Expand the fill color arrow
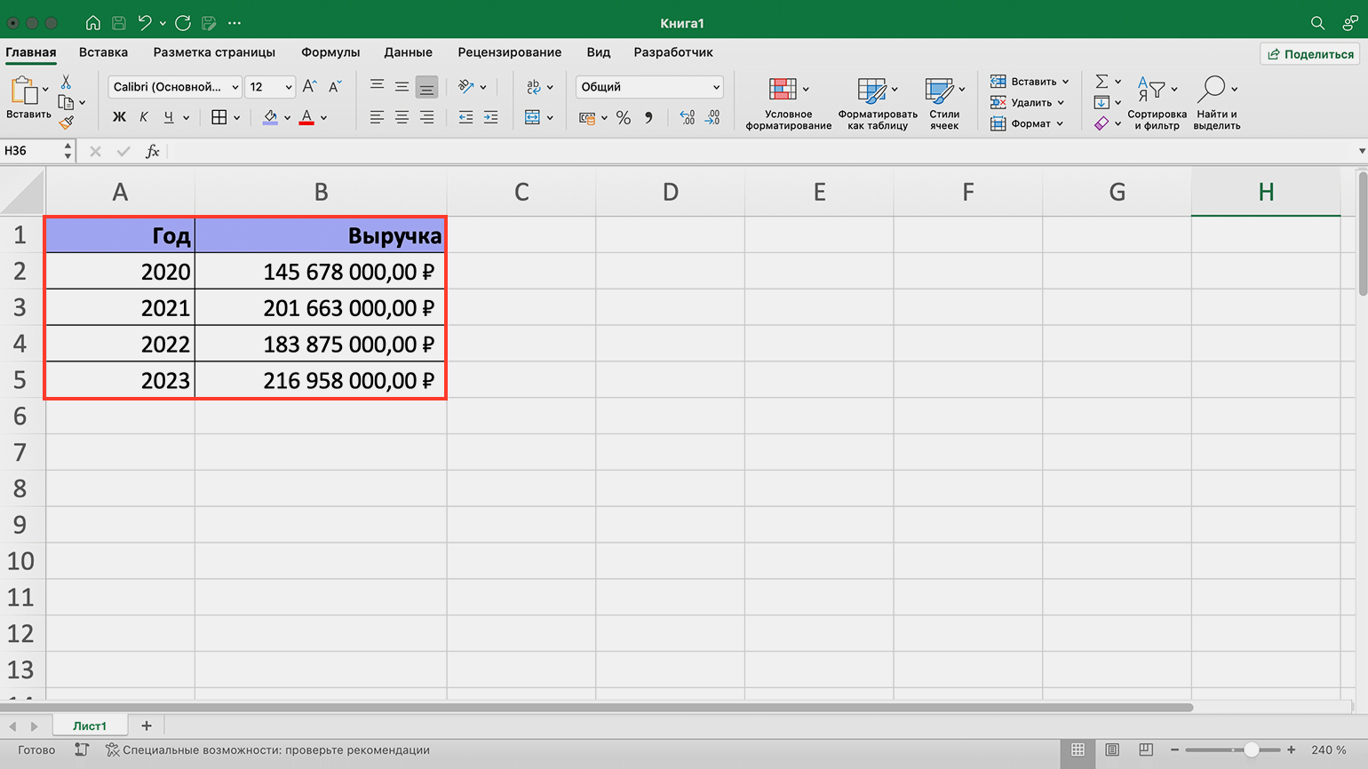1368x769 pixels. [x=287, y=117]
